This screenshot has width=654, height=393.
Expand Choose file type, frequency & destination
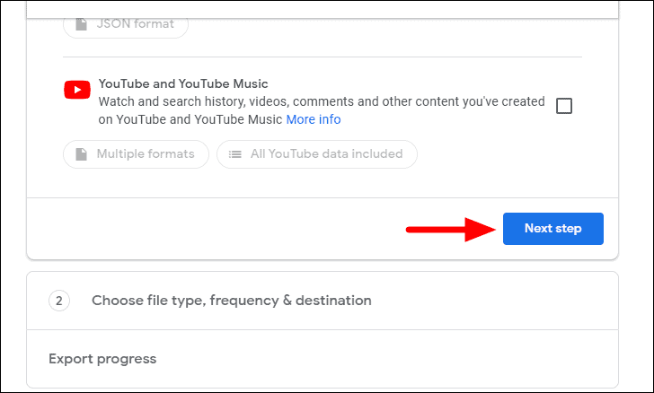[323, 301]
